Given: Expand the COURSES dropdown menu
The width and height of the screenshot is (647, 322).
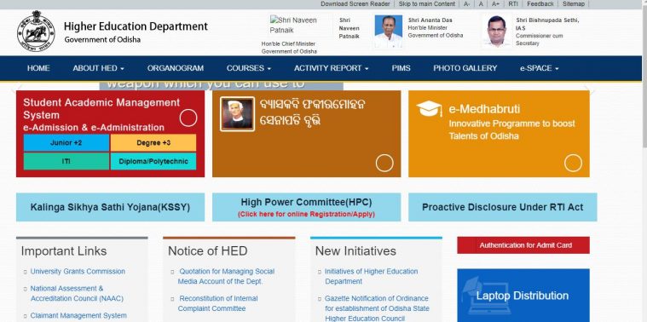Looking at the screenshot, I should (x=249, y=68).
